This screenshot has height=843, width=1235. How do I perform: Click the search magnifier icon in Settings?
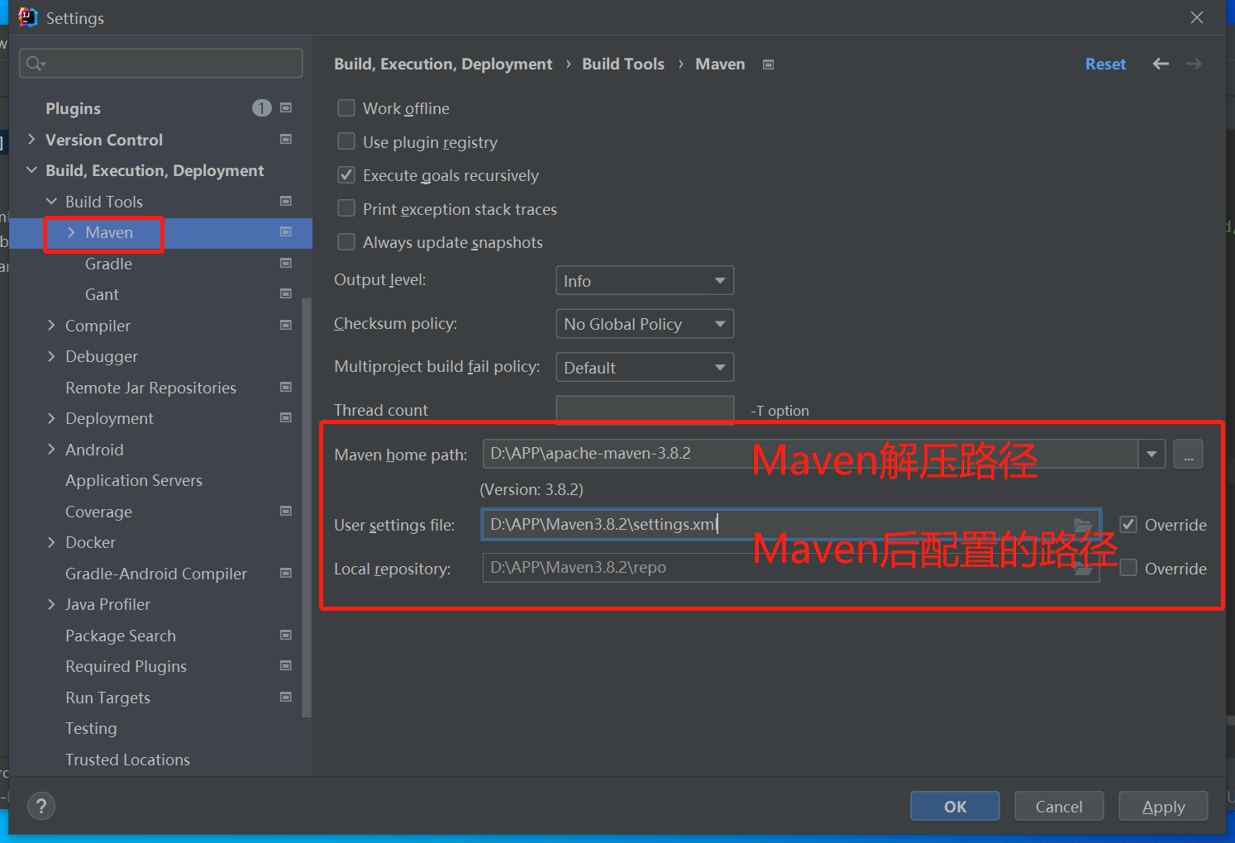(35, 64)
